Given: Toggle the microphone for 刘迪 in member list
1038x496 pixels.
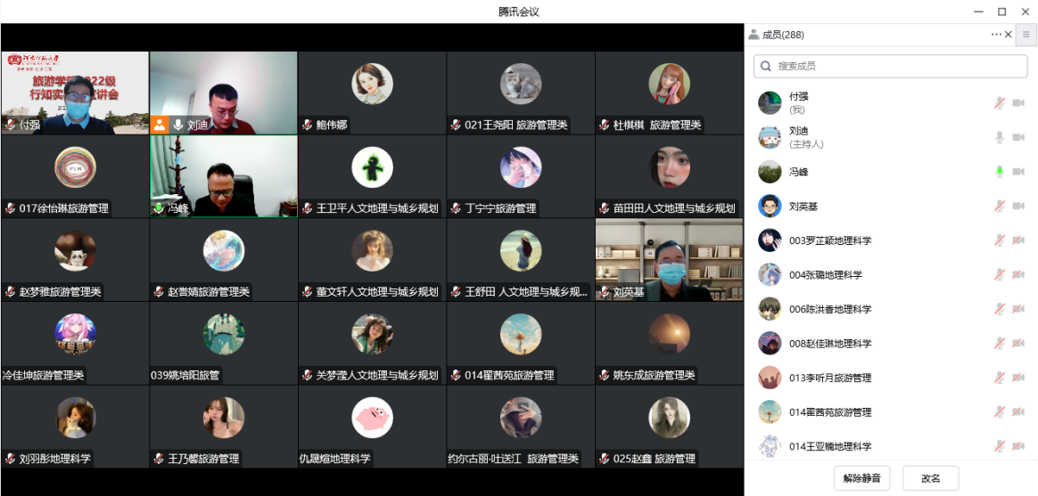Looking at the screenshot, I should 1000,137.
